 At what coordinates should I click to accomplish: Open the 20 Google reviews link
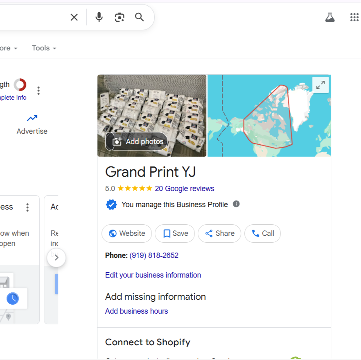(184, 189)
